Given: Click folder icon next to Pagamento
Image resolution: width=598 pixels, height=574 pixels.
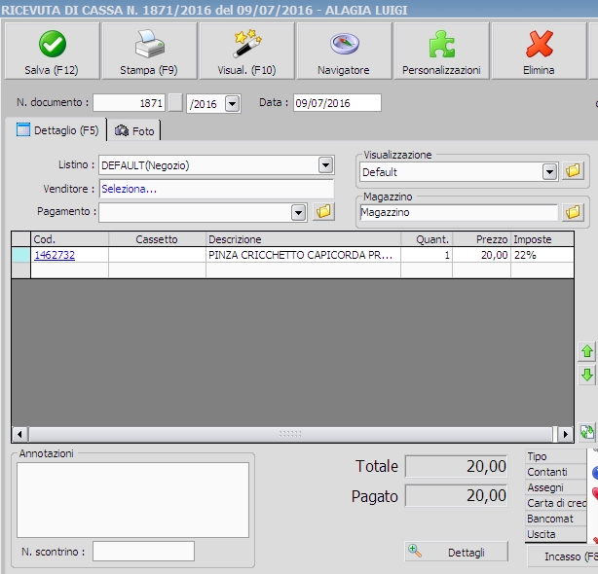Looking at the screenshot, I should point(323,212).
